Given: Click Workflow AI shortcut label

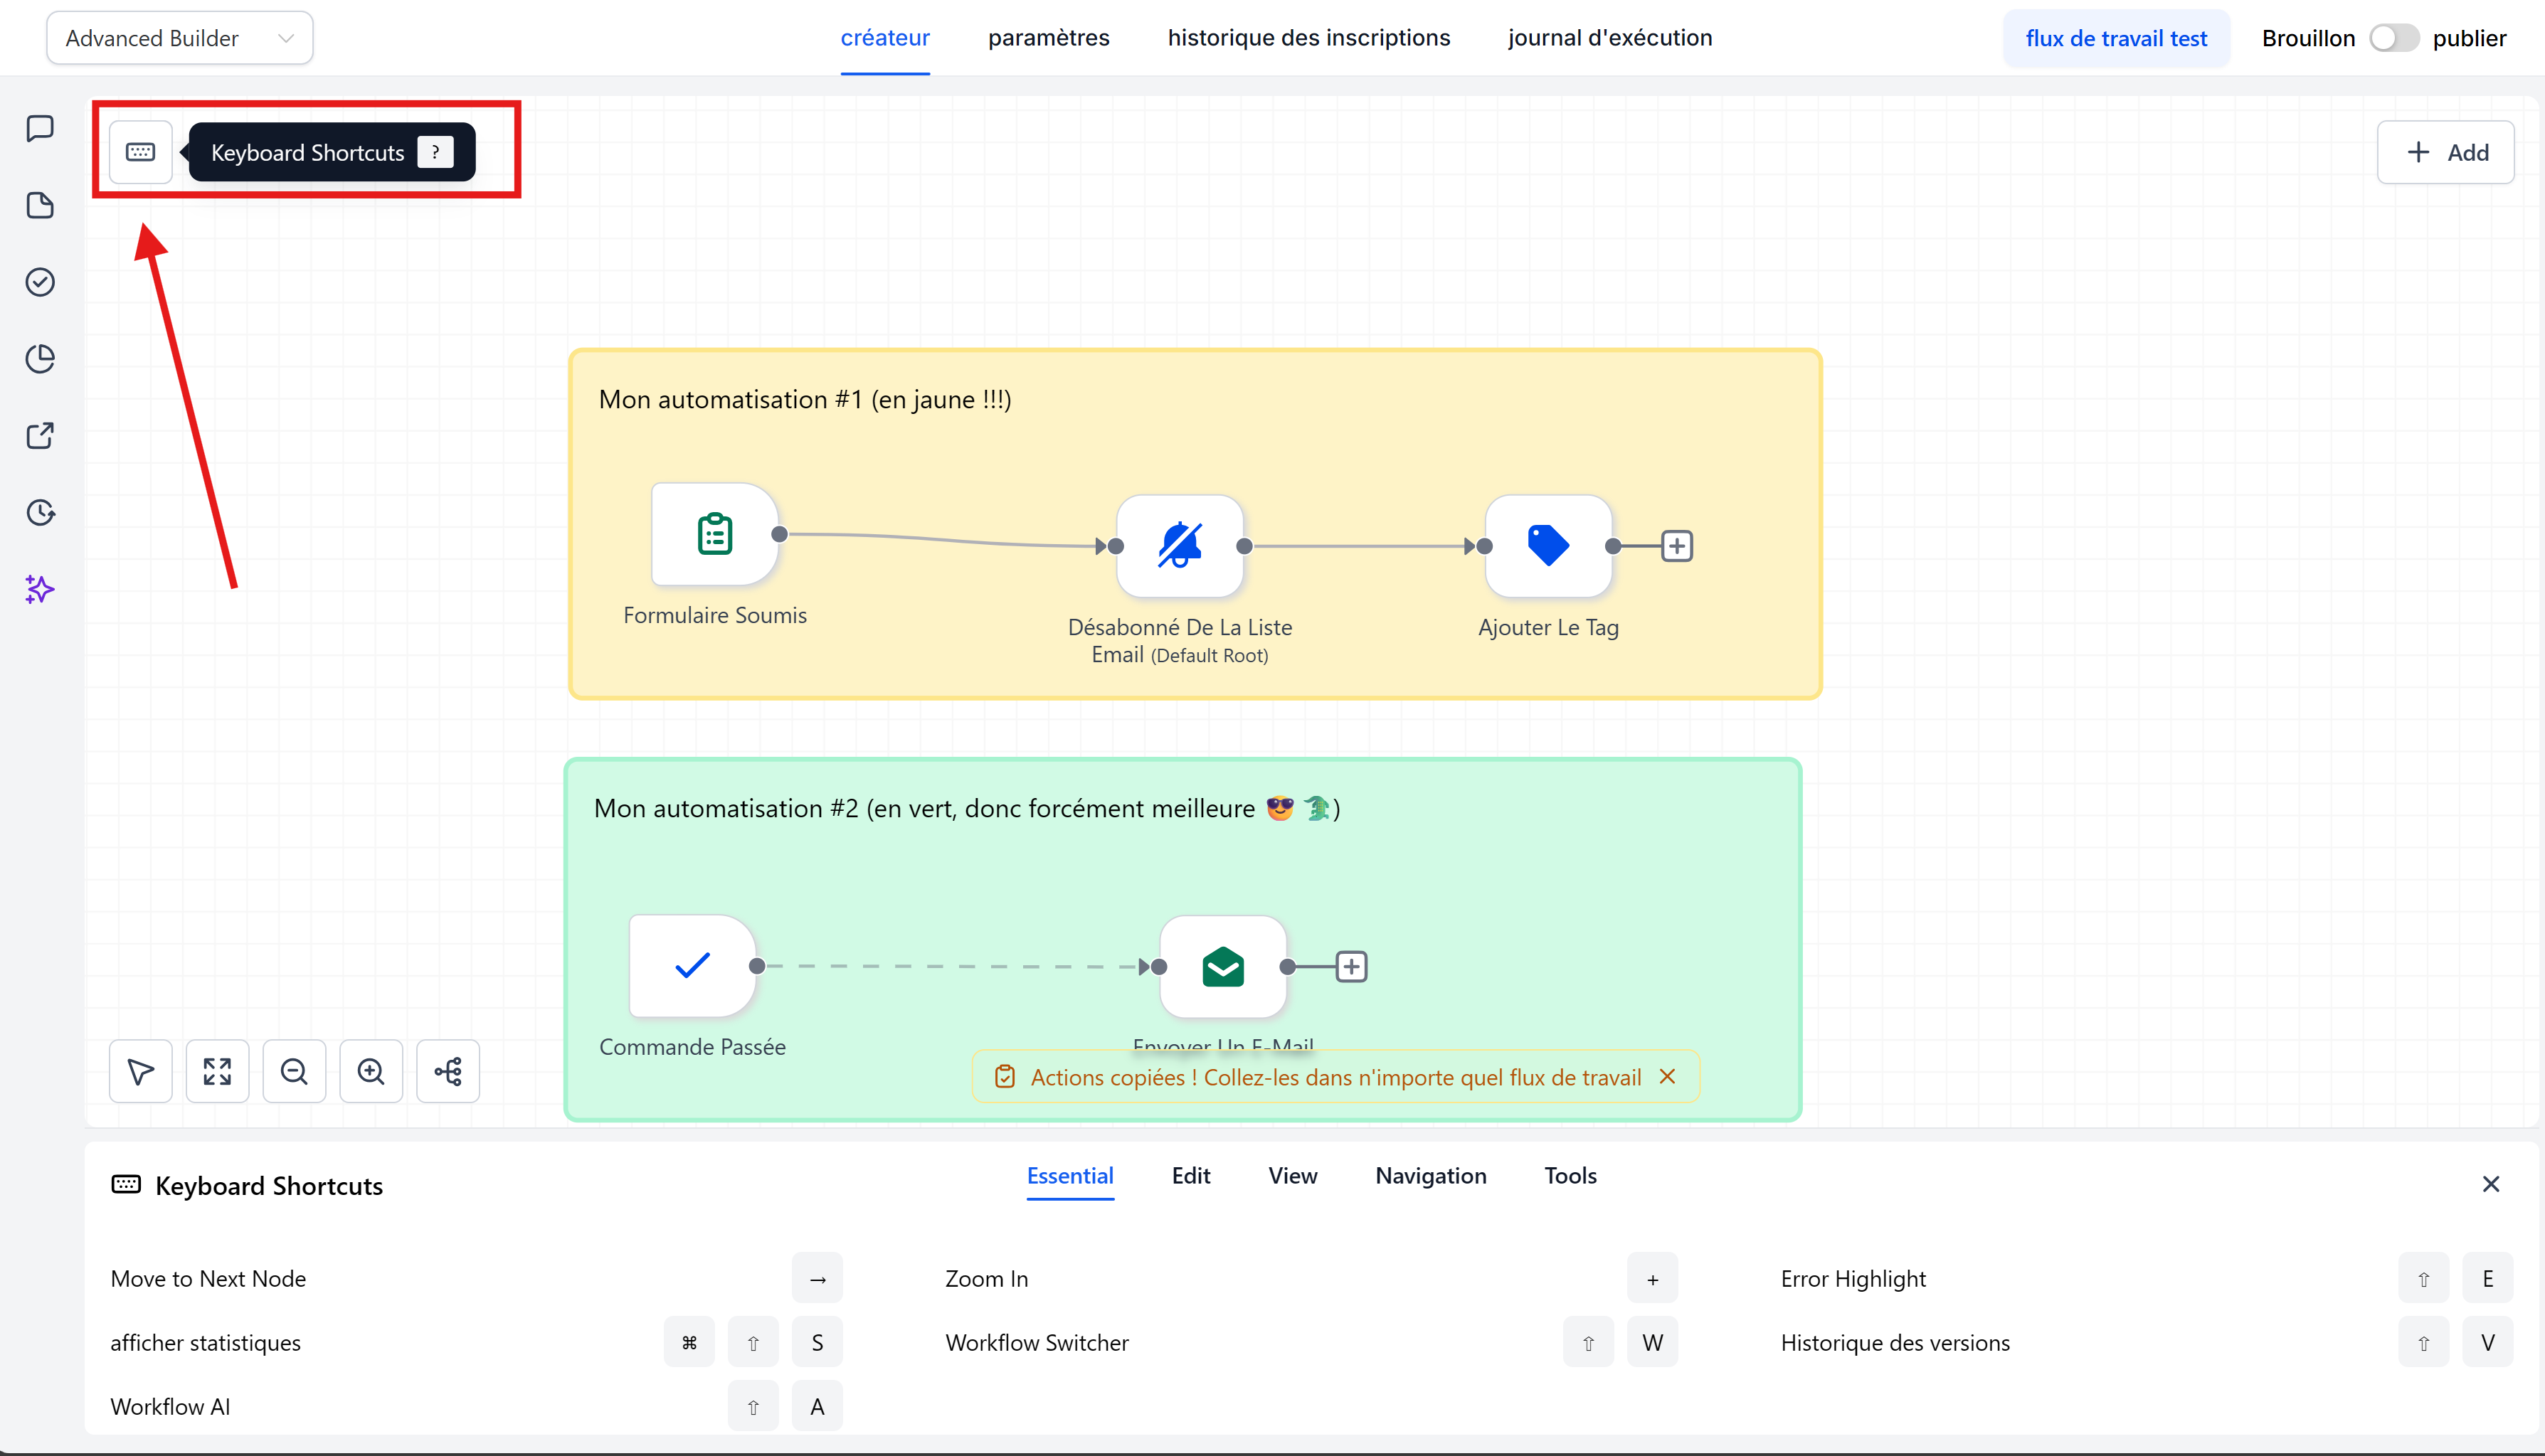Looking at the screenshot, I should pos(170,1406).
